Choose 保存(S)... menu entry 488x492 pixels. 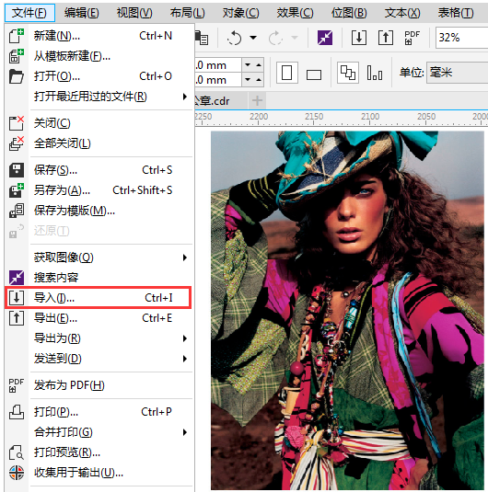[x=99, y=170]
